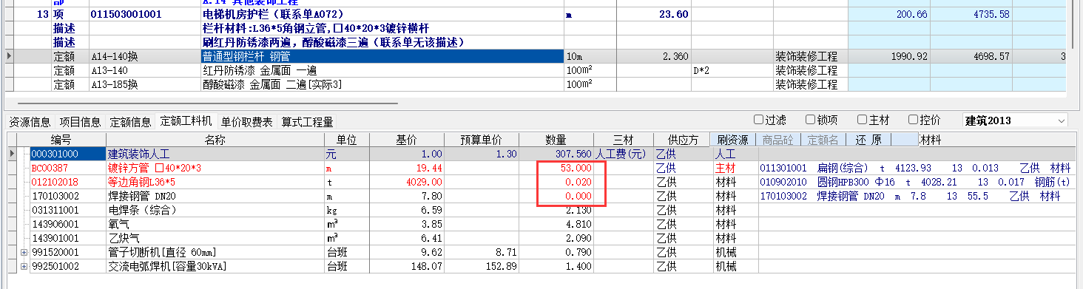This screenshot has height=289, width=1083.
Task: Select the 乙炔气 row name cell
Action: (x=215, y=238)
